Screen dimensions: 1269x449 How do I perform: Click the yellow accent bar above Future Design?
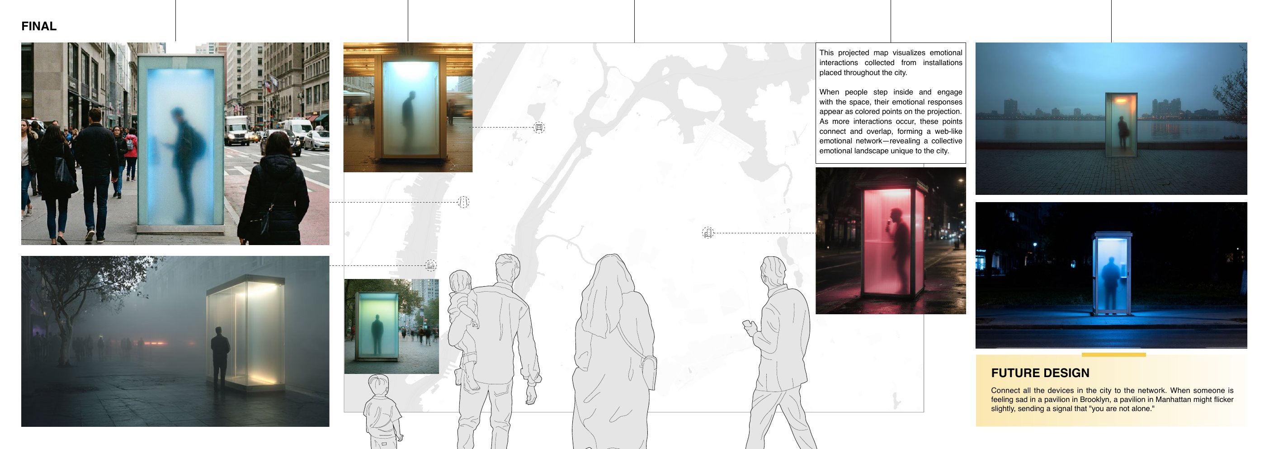(x=1113, y=354)
